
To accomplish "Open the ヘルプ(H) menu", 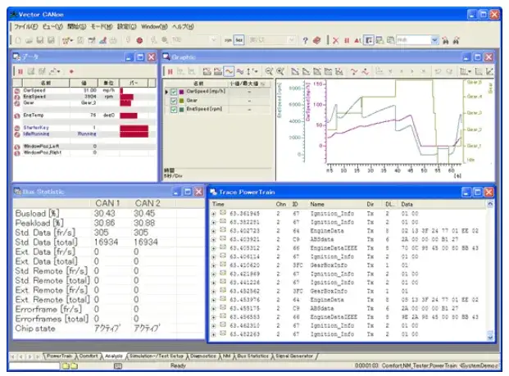I will pyautogui.click(x=183, y=27).
